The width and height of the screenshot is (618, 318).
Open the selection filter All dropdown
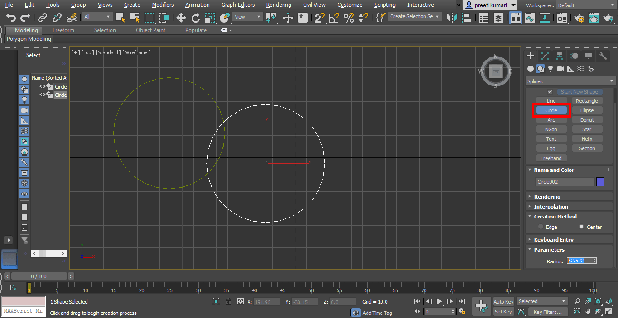pos(97,17)
